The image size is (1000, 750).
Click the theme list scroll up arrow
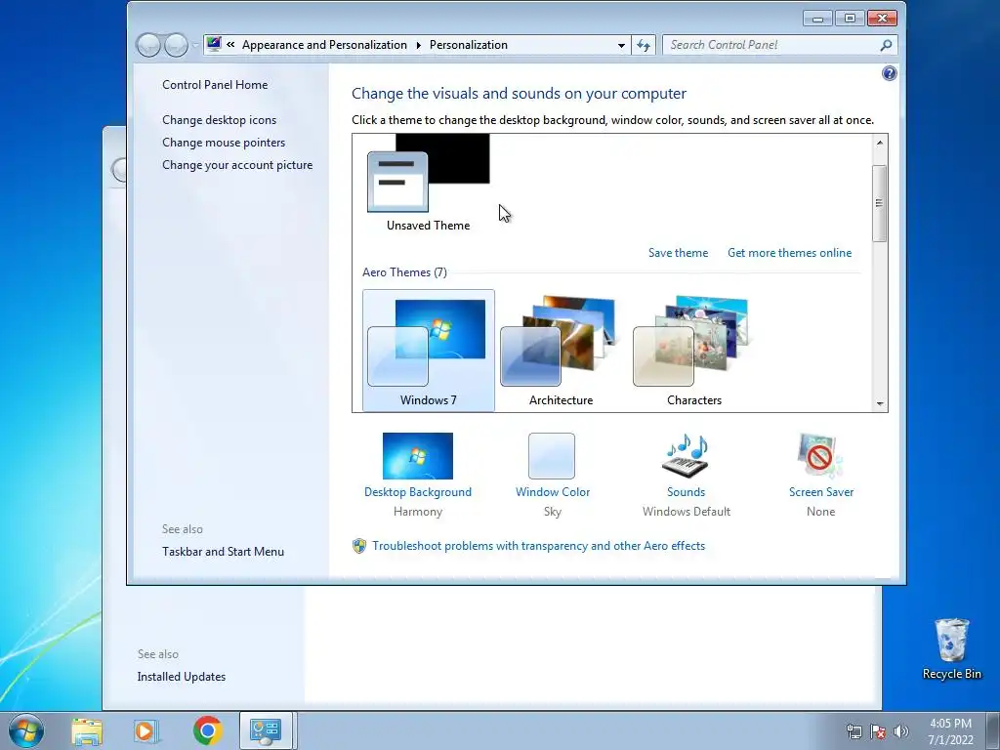880,143
